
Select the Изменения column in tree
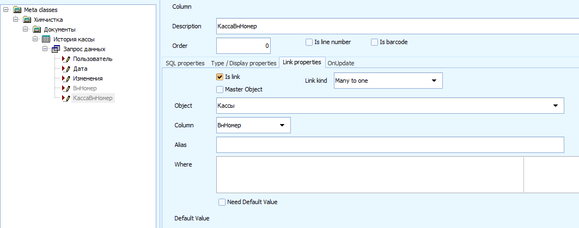pyautogui.click(x=88, y=78)
